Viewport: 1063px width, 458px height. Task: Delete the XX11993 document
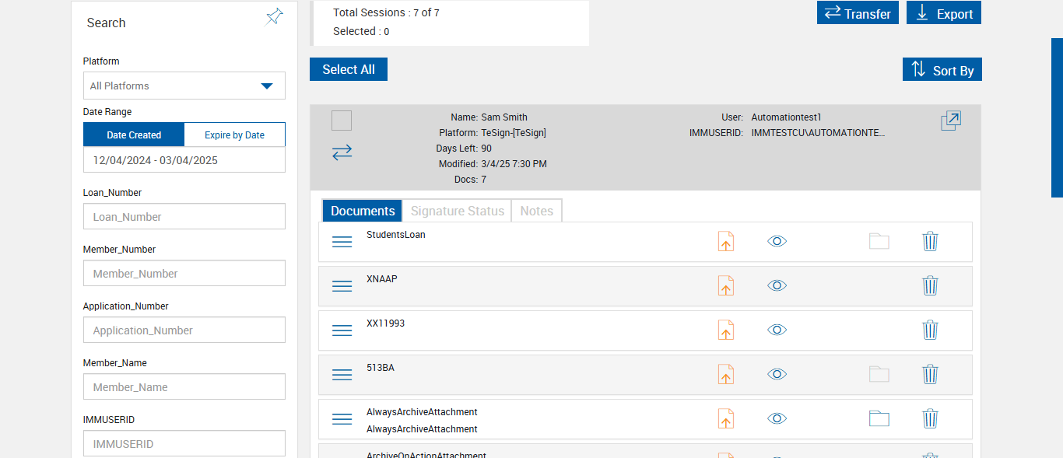click(930, 330)
